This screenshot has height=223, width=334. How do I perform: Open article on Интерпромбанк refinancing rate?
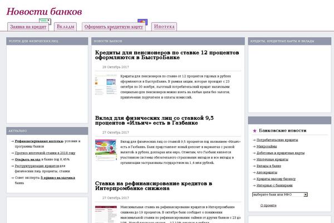coord(154,186)
